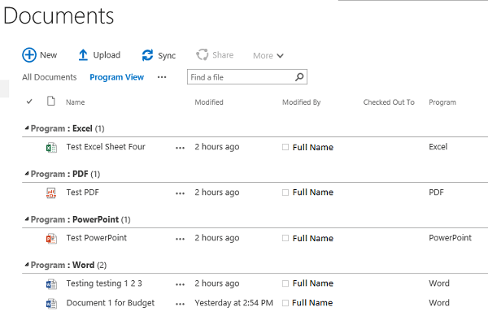This screenshot has width=488, height=320.
Task: Click the Word icon beside Testing testing 1 2 3
Action: point(51,284)
